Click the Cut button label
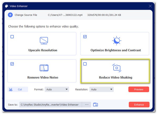The height and width of the screenshot is (114, 157). (x=20, y=90)
